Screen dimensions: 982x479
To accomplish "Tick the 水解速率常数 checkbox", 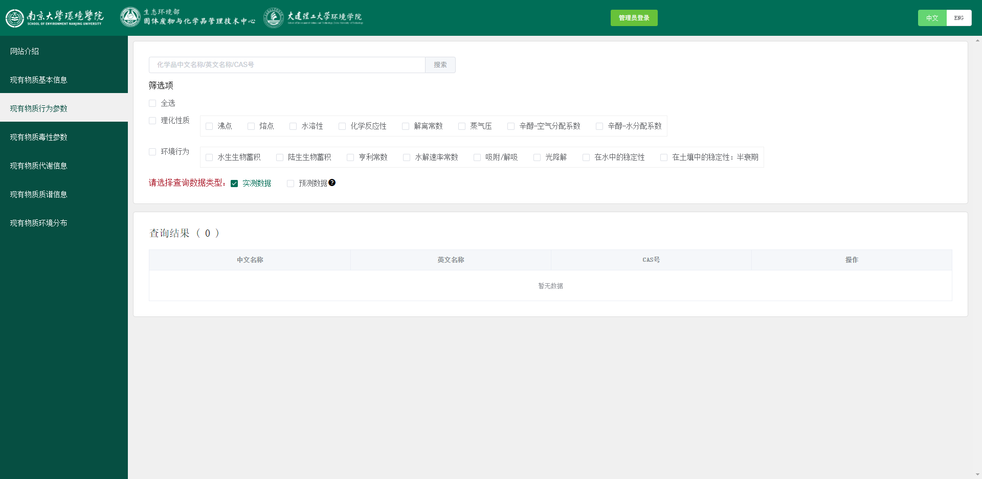I will (407, 157).
